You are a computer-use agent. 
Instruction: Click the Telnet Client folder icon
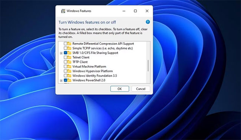click(69, 57)
